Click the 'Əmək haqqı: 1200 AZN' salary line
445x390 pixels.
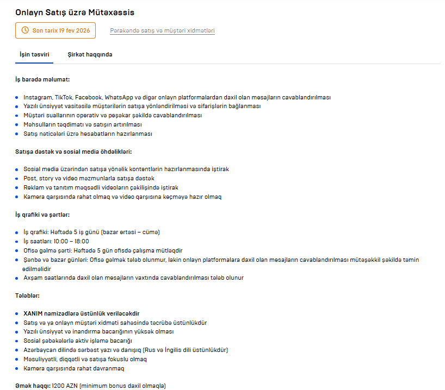tap(90, 386)
